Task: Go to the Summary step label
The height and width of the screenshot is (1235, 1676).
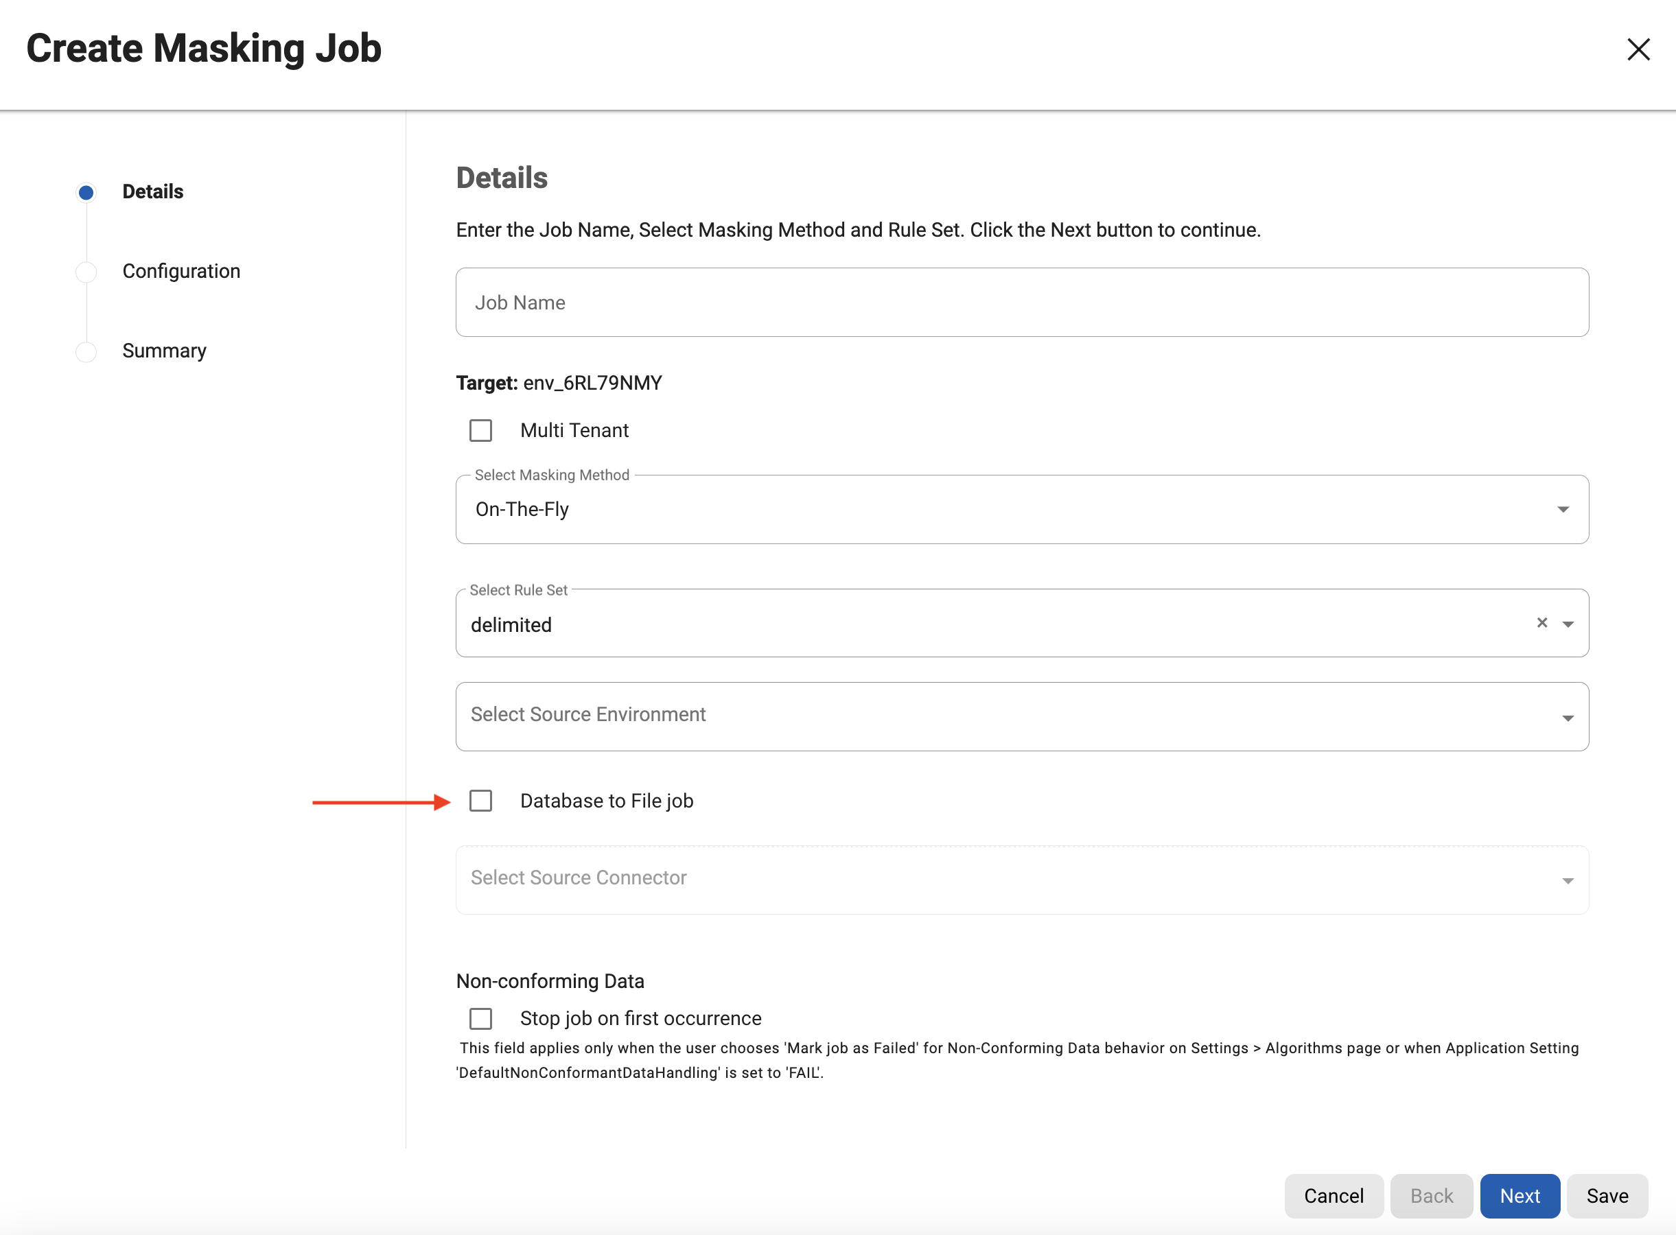Action: click(x=164, y=351)
